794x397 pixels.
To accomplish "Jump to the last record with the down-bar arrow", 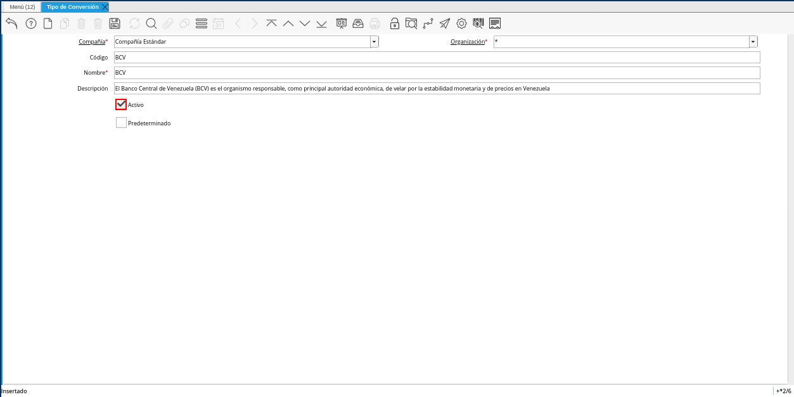I will tap(321, 23).
